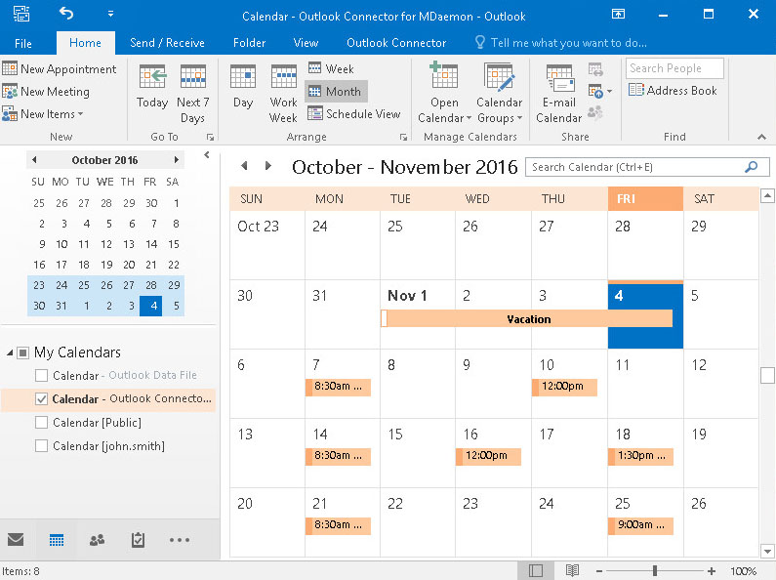
Task: Open Calendar from the navigation bar
Action: tap(57, 540)
